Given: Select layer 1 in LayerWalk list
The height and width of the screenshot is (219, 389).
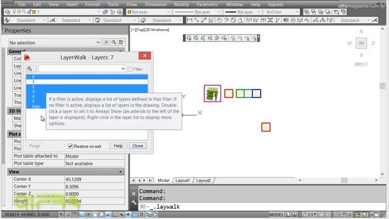Looking at the screenshot, I should coord(87,82).
